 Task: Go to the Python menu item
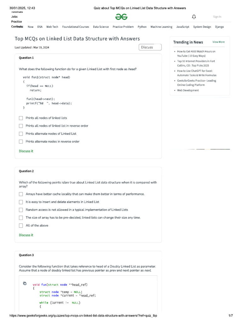(142, 27)
